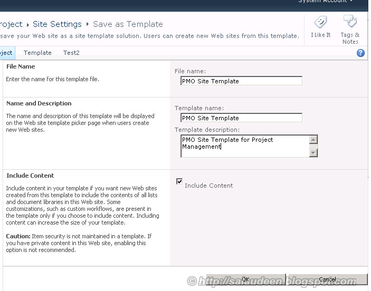
Task: Focus the File name text field
Action: click(x=241, y=81)
